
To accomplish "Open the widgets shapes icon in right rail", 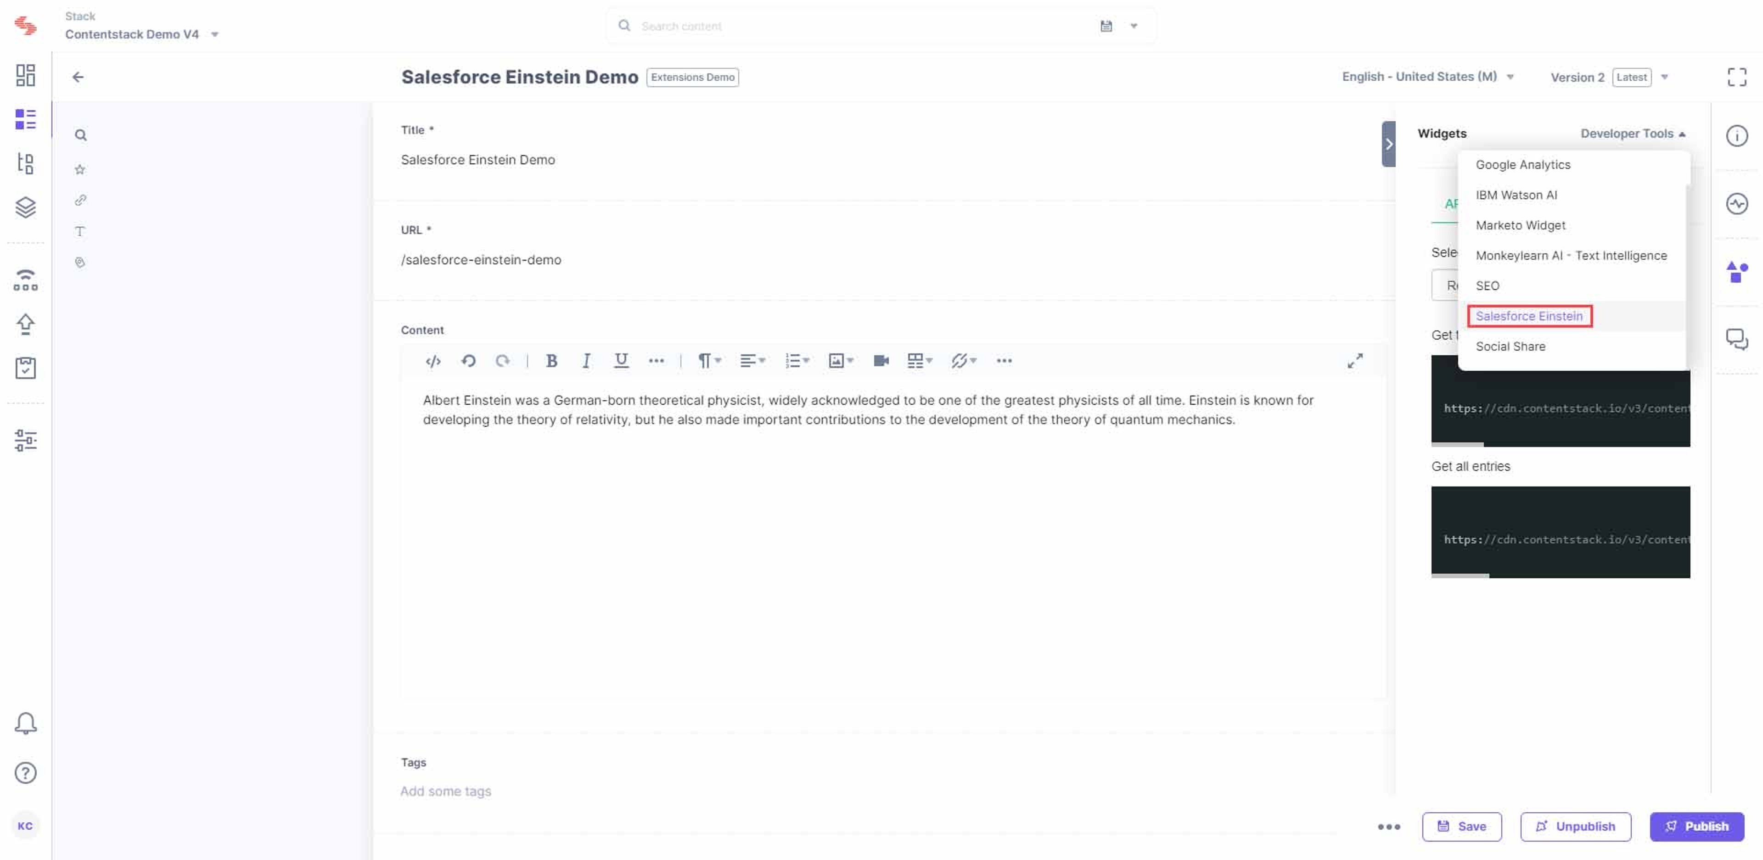I will tap(1736, 272).
